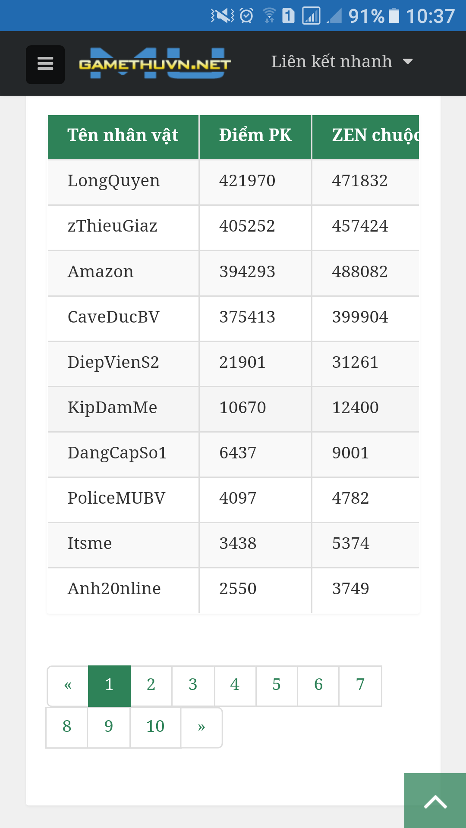Open pagination page 5
466x828 pixels.
(277, 686)
